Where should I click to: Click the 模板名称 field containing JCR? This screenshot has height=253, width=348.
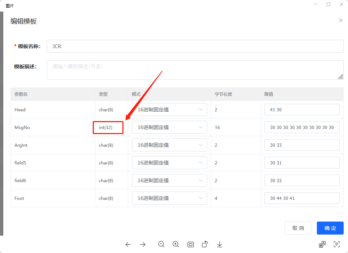pos(195,46)
